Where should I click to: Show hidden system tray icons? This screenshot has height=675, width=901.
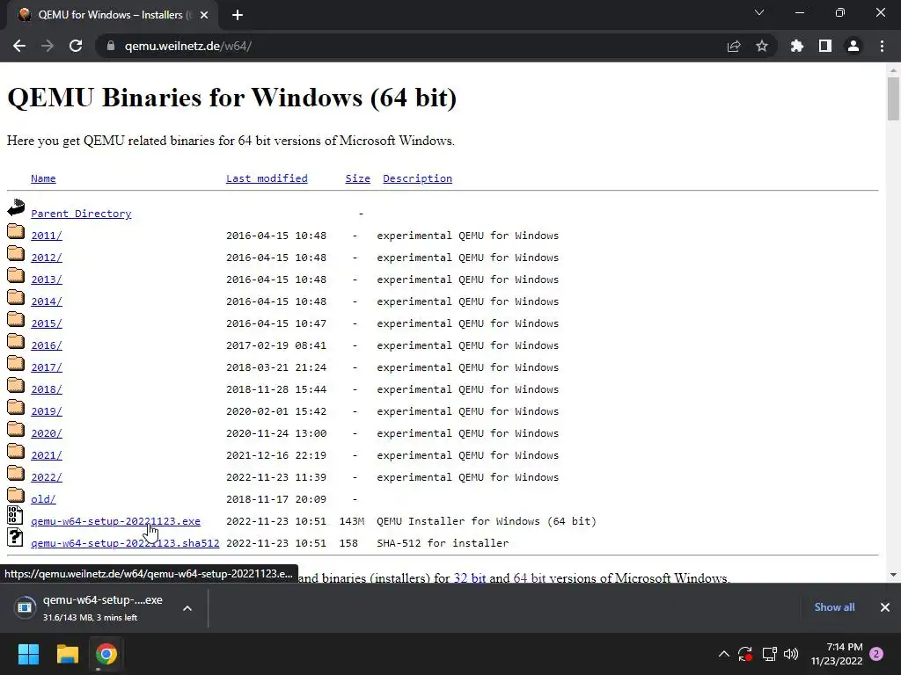coord(724,654)
